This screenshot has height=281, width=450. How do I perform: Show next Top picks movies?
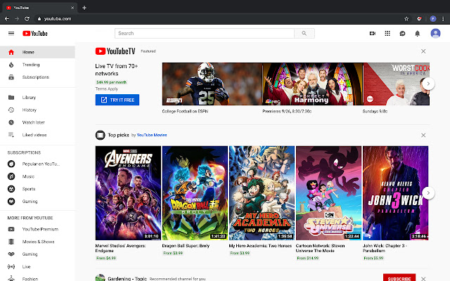point(428,192)
